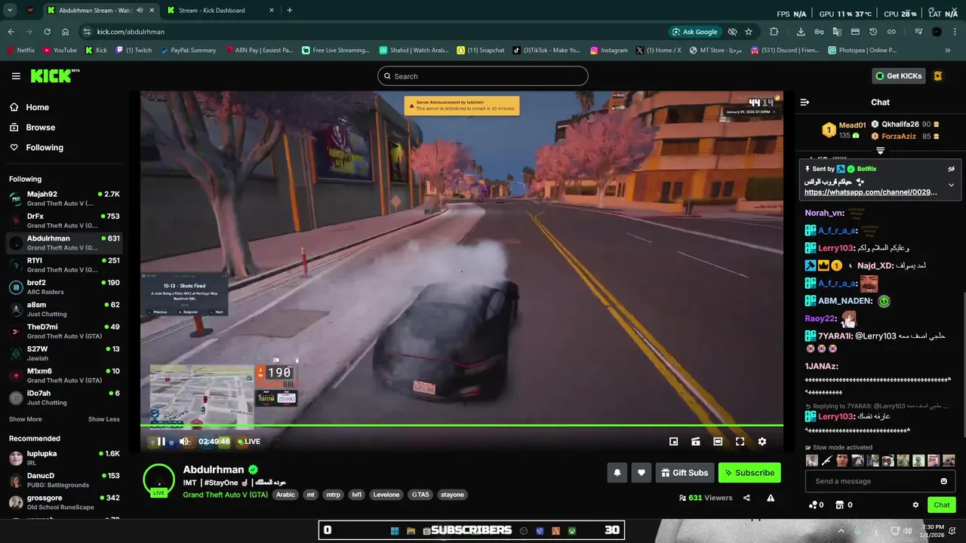Open video player settings gear

click(x=762, y=442)
